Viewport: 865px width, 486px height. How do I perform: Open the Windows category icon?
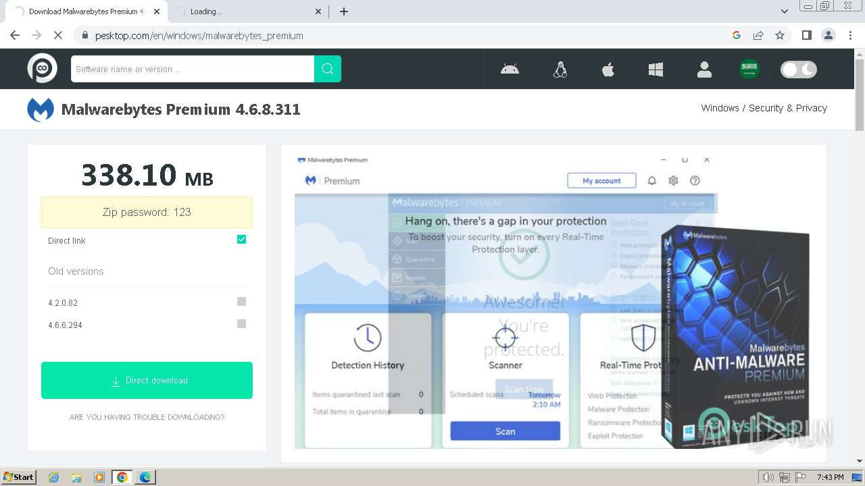click(x=656, y=69)
